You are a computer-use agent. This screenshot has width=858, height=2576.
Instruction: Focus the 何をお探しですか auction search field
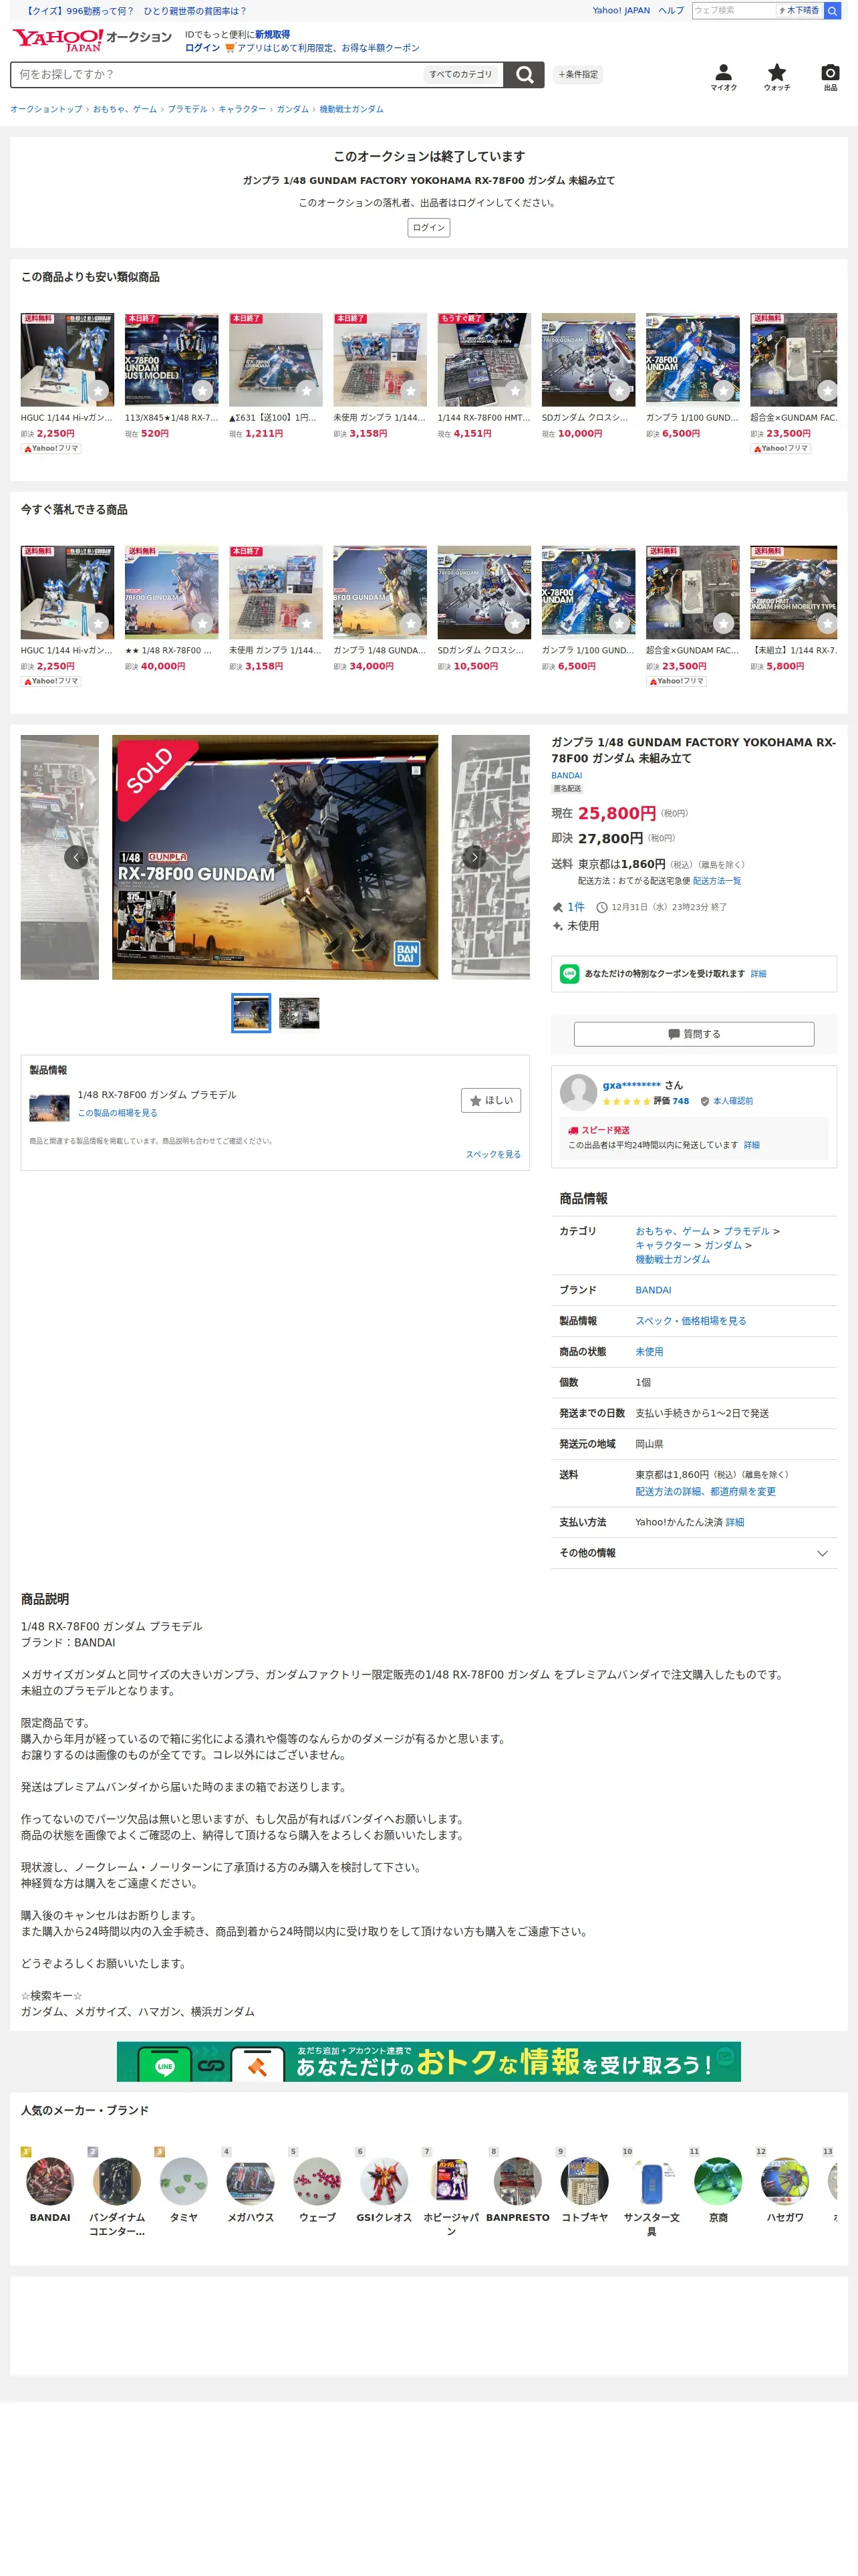click(214, 75)
